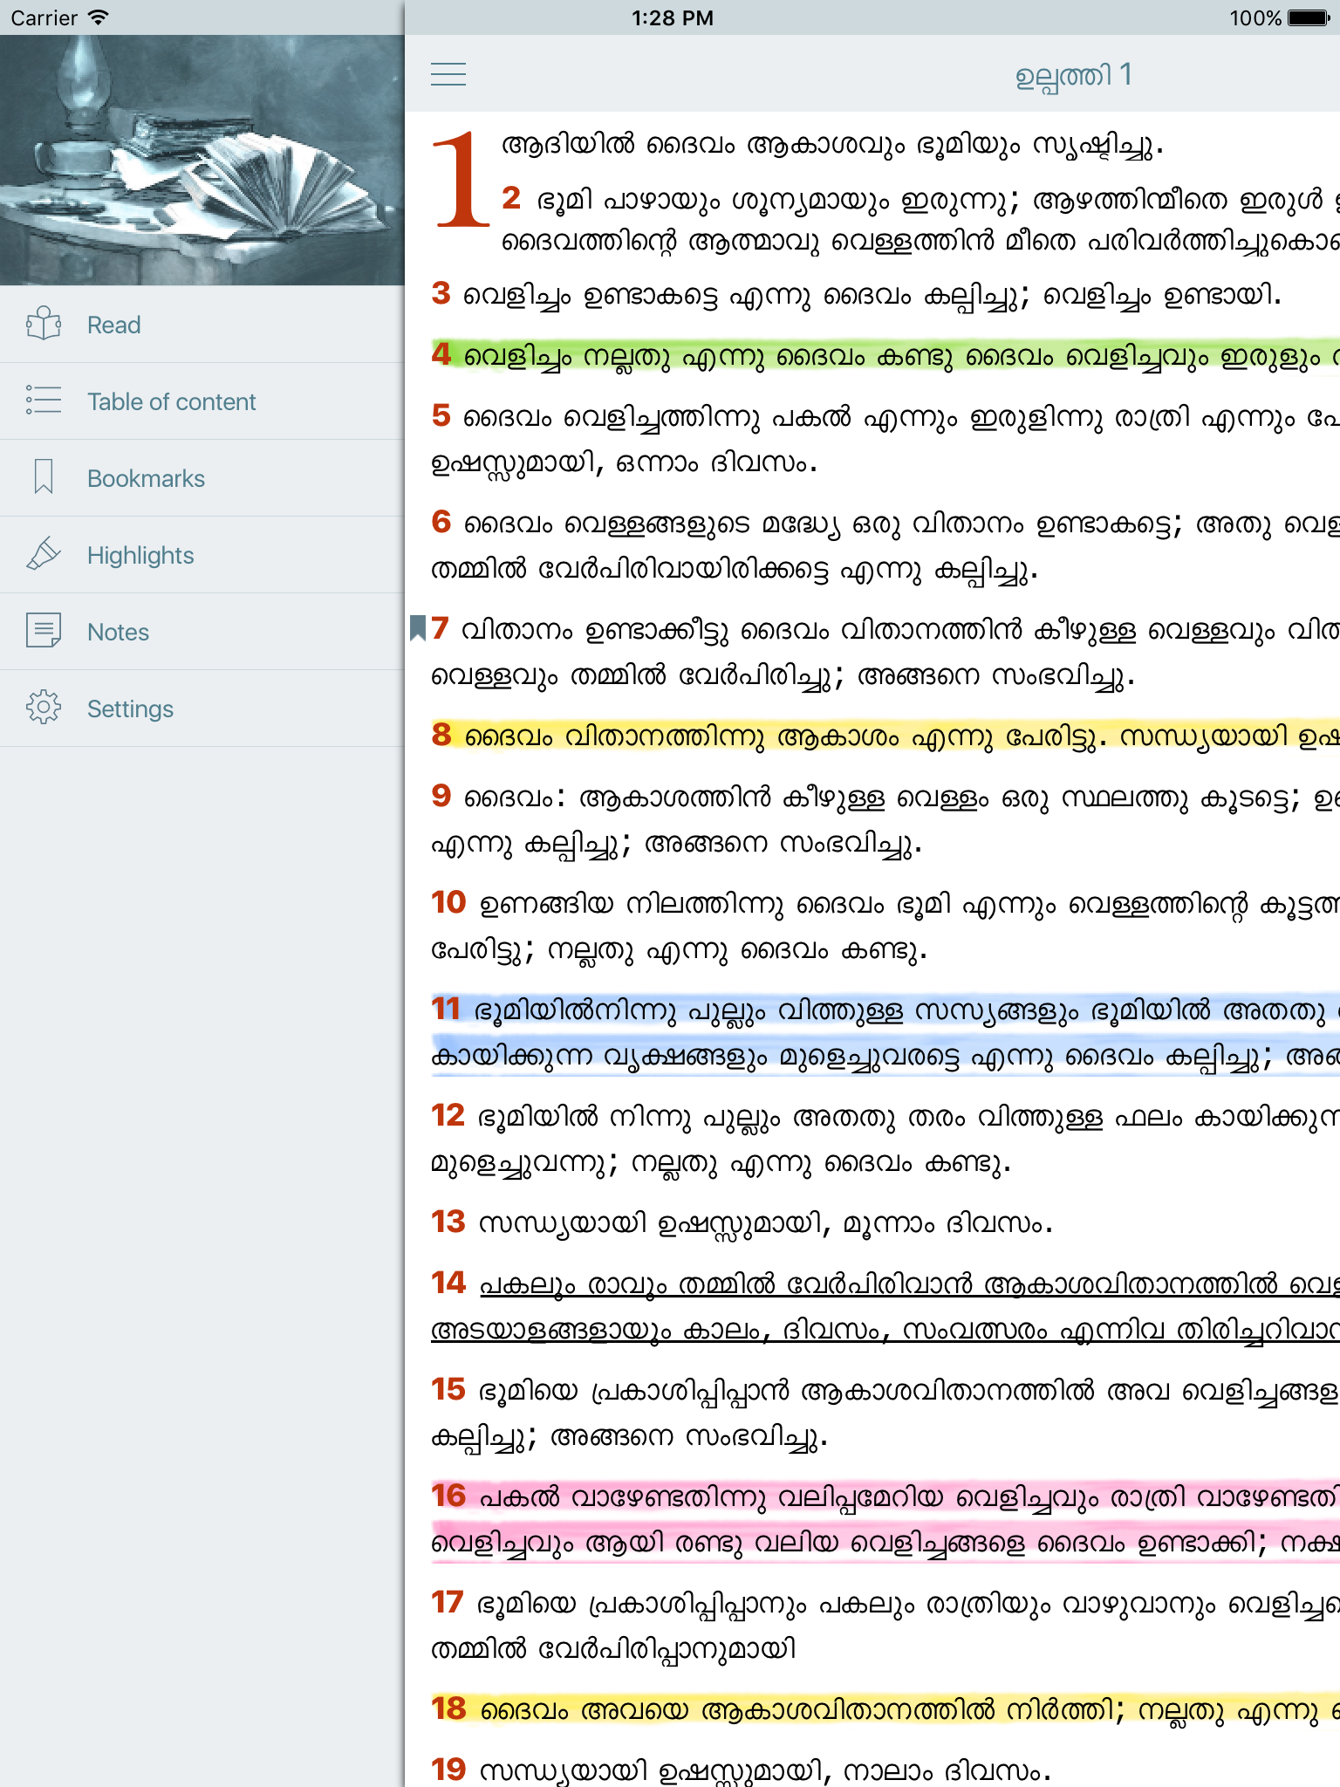This screenshot has height=1787, width=1340.
Task: Tap the sidebar header photo of books
Action: [202, 161]
